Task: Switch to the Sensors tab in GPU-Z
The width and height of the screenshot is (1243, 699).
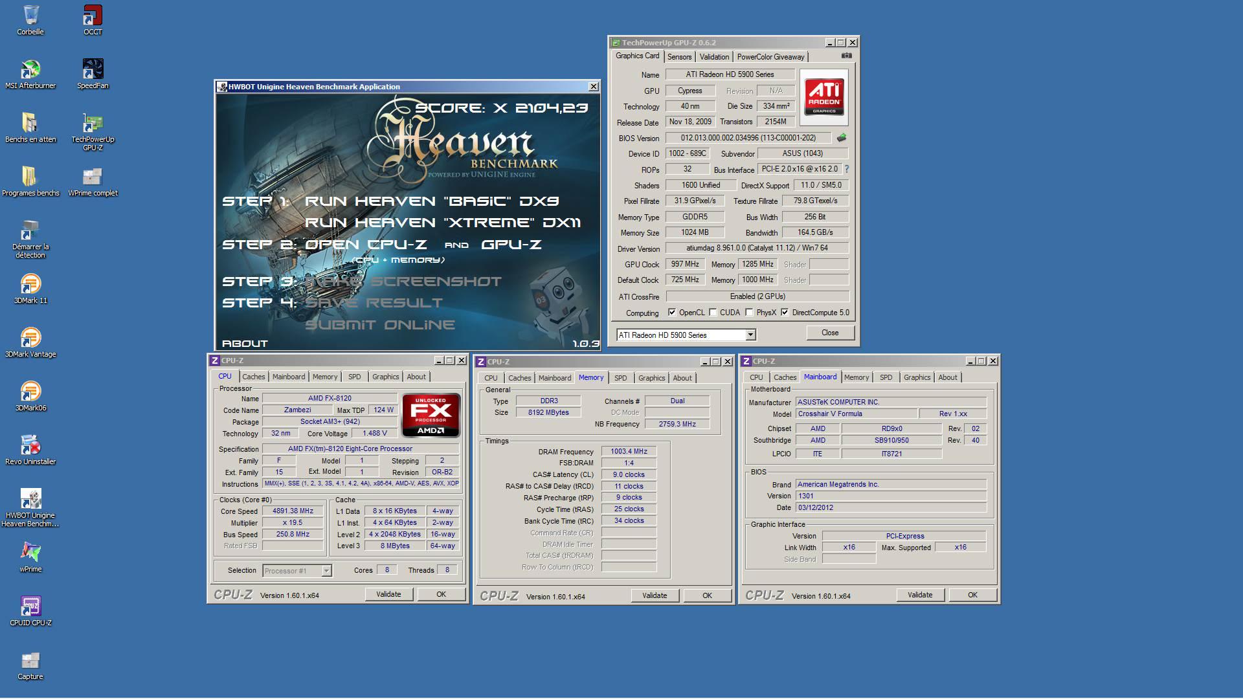Action: [679, 57]
